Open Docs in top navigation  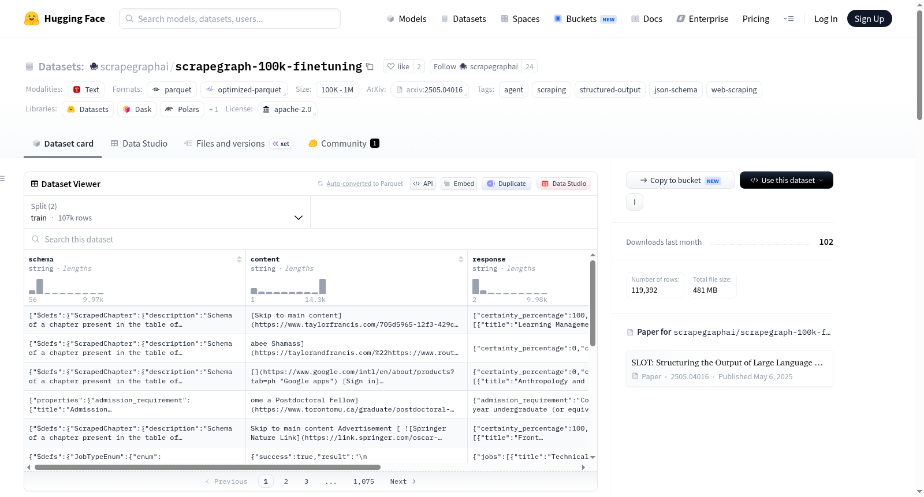pos(647,18)
